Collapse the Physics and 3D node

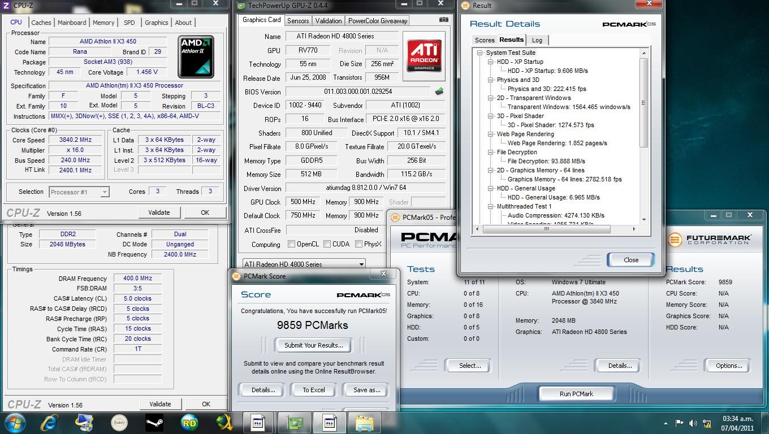pos(491,80)
